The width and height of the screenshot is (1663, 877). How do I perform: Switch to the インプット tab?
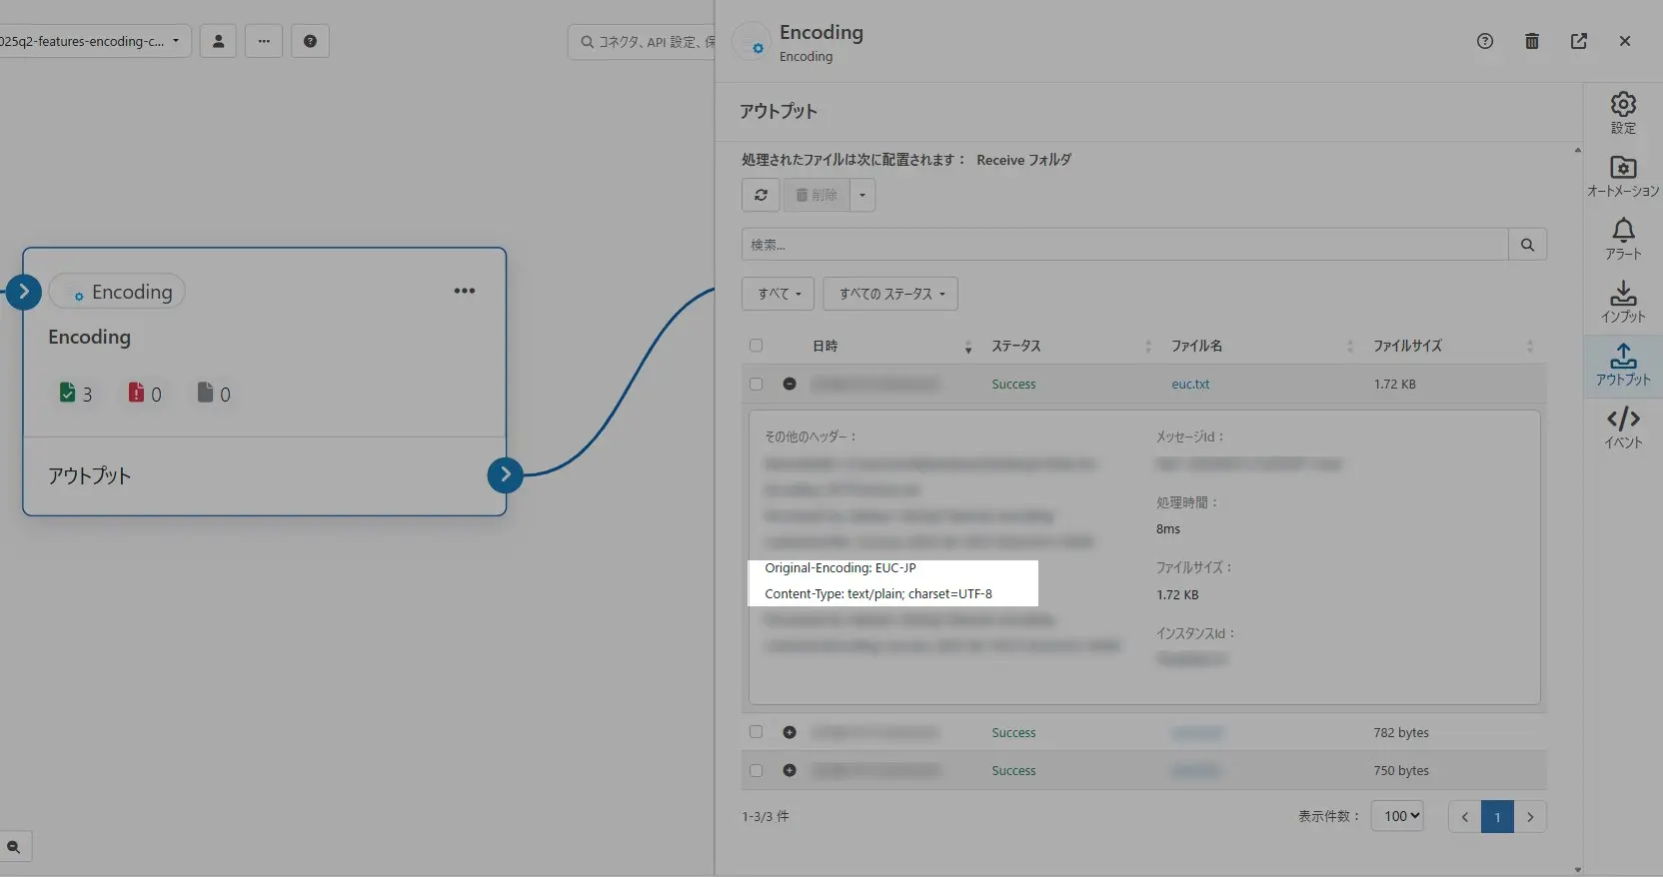point(1623,302)
